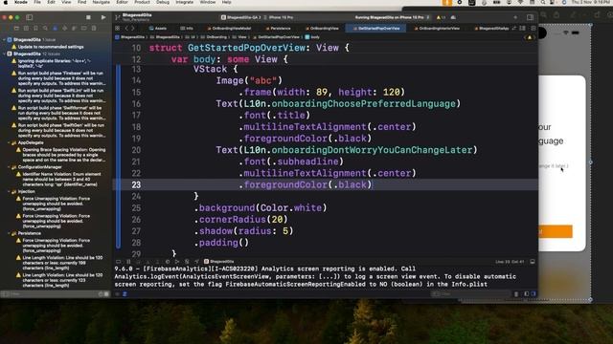Click the Spotlight search icon in the menu bar
The width and height of the screenshot is (613, 344).
[x=543, y=2]
